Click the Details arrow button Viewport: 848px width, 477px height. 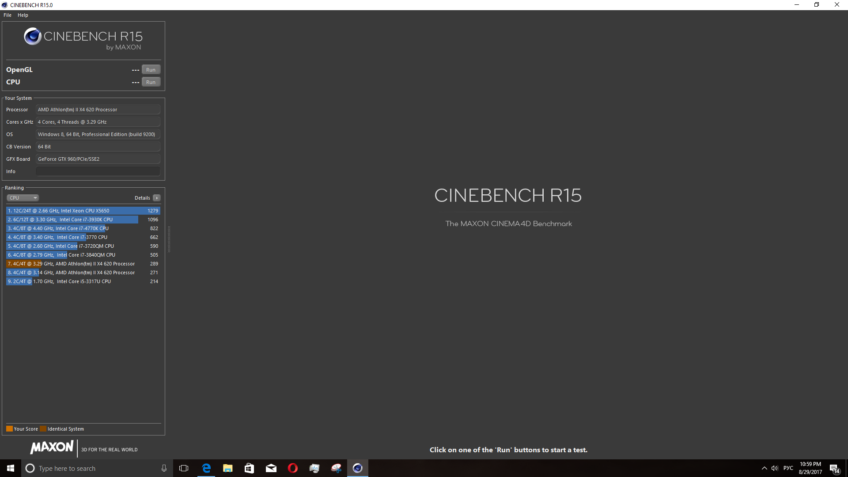(157, 198)
